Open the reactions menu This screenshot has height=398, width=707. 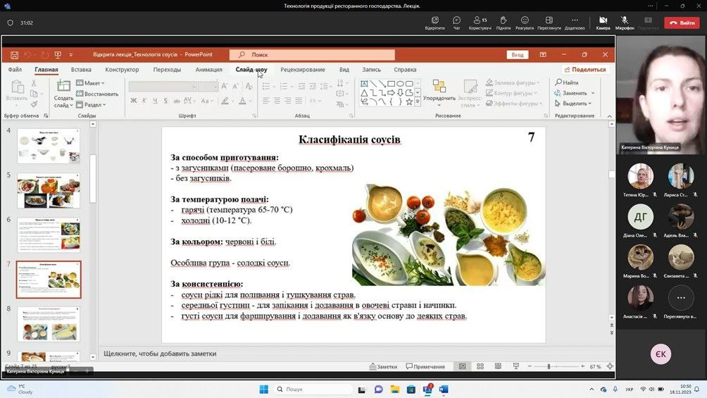(524, 23)
